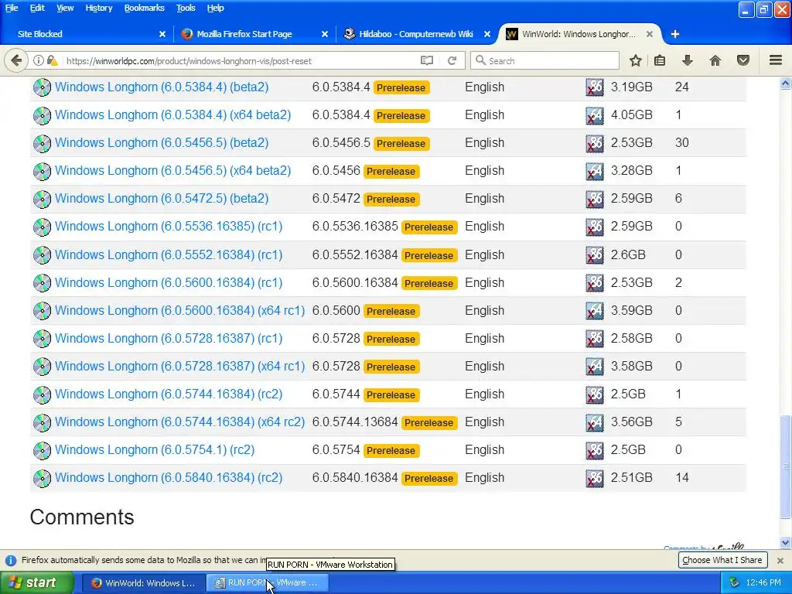The image size is (792, 594).
Task: Close the Hildaboo Computernewb Wiki tab
Action: [x=487, y=34]
